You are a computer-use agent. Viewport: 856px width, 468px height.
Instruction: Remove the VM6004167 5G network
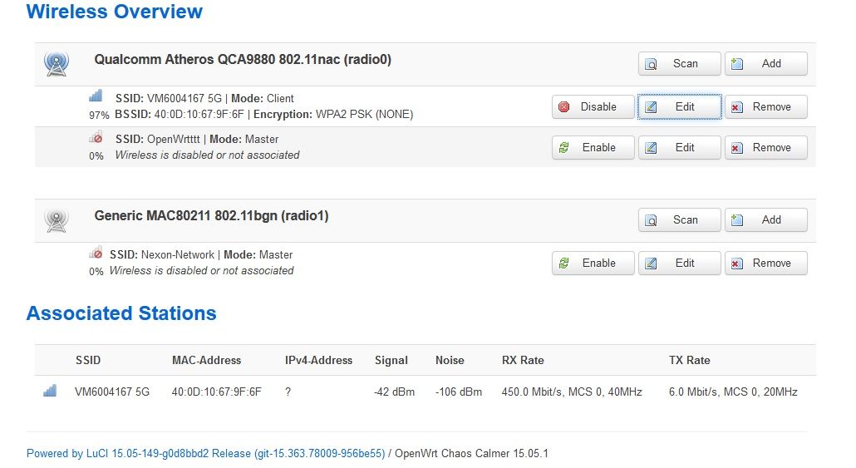(x=765, y=107)
